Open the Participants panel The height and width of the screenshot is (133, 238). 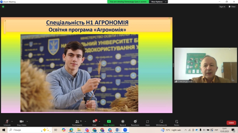tap(77, 123)
